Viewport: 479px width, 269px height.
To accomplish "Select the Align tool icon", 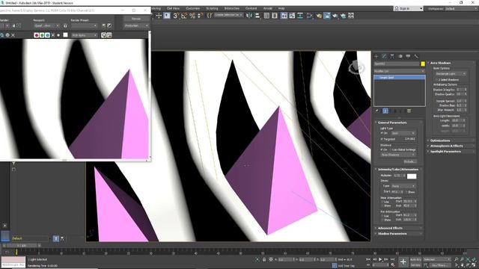I will (x=257, y=16).
